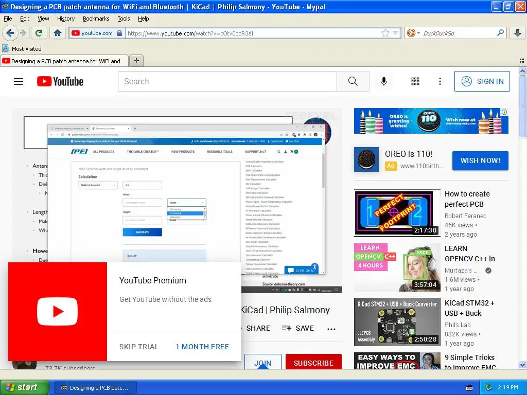Go back with the browser Back arrow
Image resolution: width=527 pixels, height=395 pixels.
(10, 33)
